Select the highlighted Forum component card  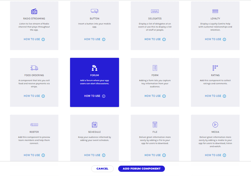point(95,82)
